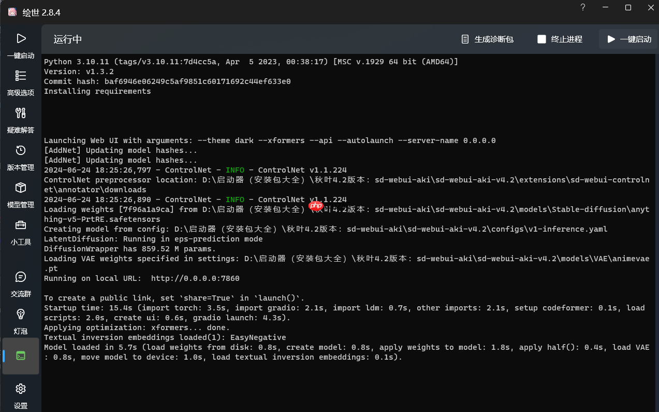Open the 小工具 panel
659x412 pixels.
point(21,232)
